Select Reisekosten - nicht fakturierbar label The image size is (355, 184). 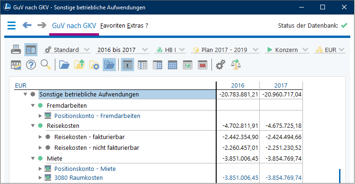(97, 148)
